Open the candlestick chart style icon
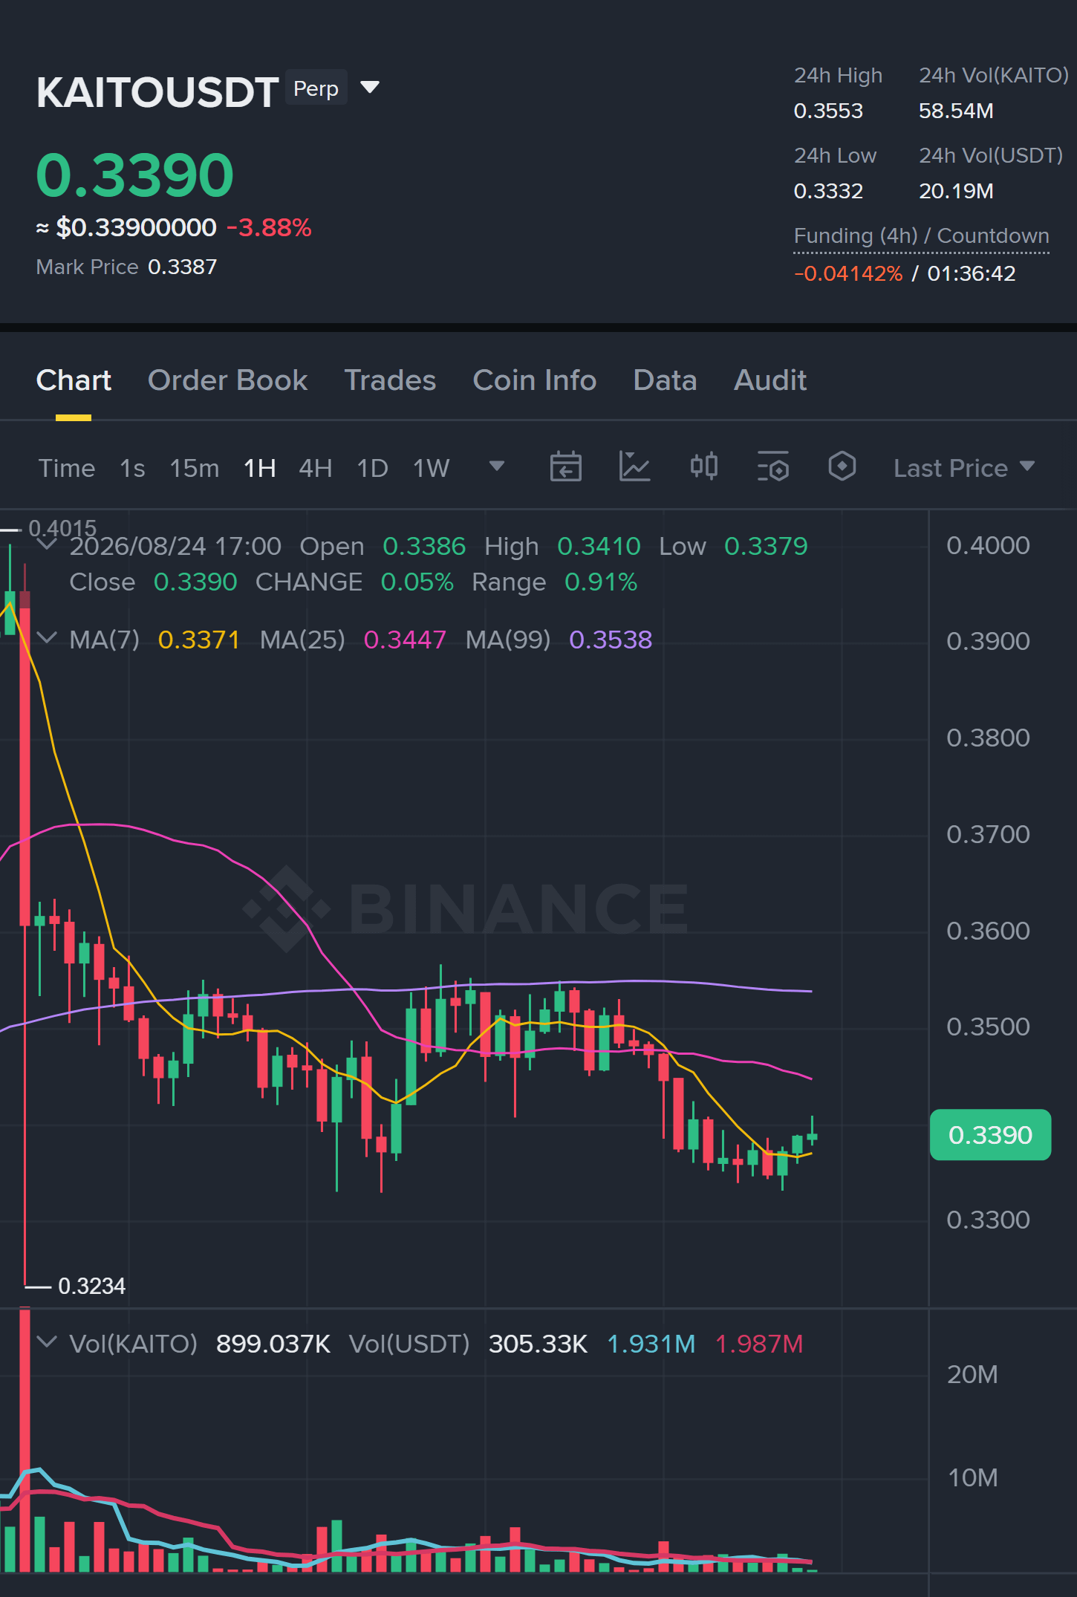Viewport: 1077px width, 1597px height. 704,466
